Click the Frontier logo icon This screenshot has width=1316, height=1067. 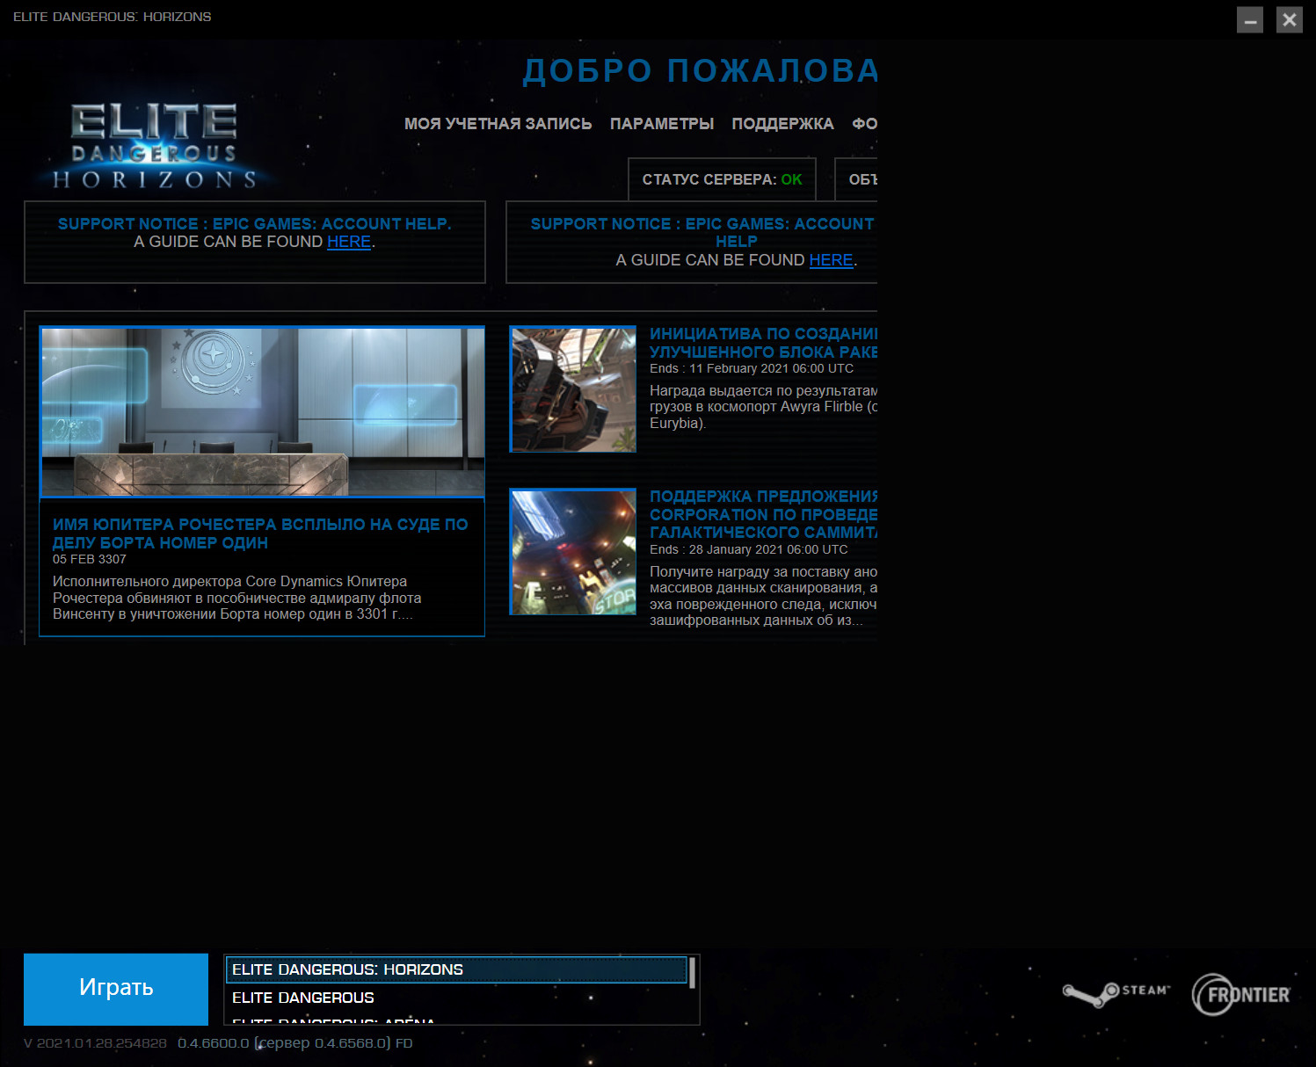(1241, 994)
